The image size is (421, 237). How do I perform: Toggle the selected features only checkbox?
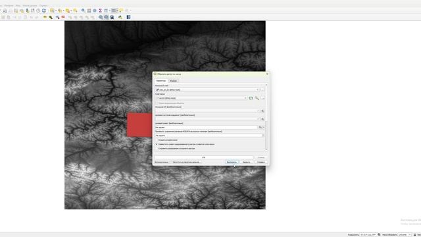(x=157, y=103)
